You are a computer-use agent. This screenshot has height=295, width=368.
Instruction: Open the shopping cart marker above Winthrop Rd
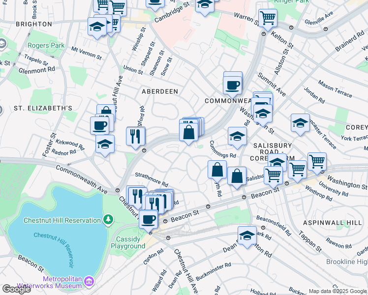click(297, 171)
